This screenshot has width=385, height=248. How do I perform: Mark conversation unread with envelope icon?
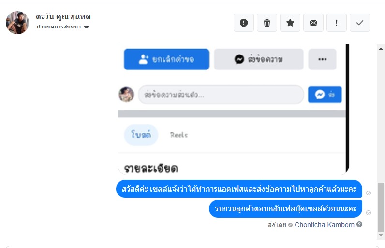[x=313, y=23]
